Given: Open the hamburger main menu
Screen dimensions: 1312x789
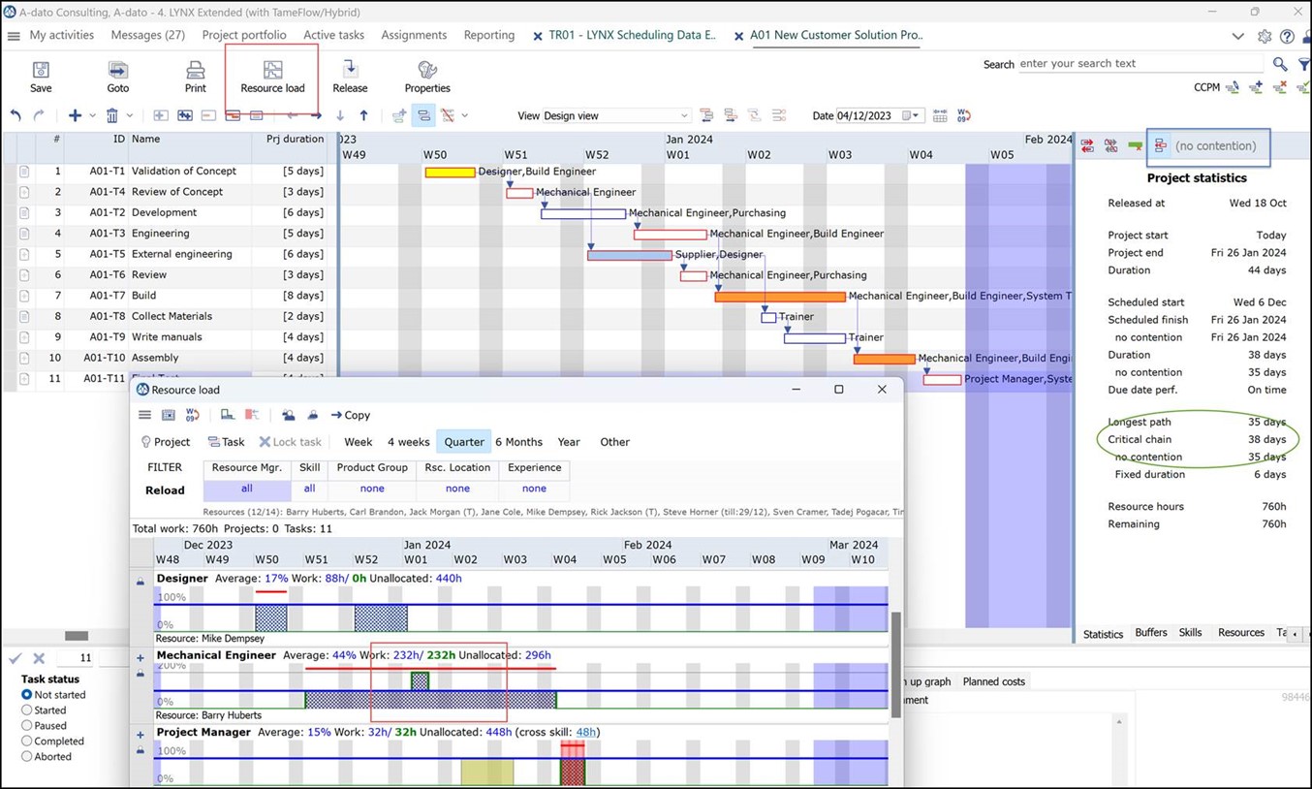Looking at the screenshot, I should pyautogui.click(x=14, y=36).
